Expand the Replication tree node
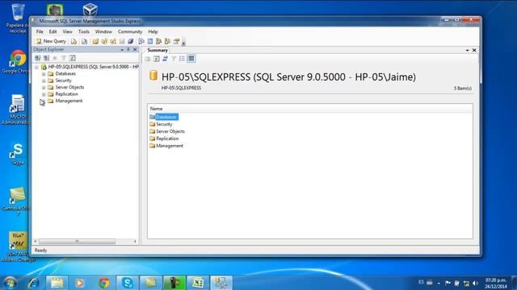The image size is (517, 290). point(44,94)
